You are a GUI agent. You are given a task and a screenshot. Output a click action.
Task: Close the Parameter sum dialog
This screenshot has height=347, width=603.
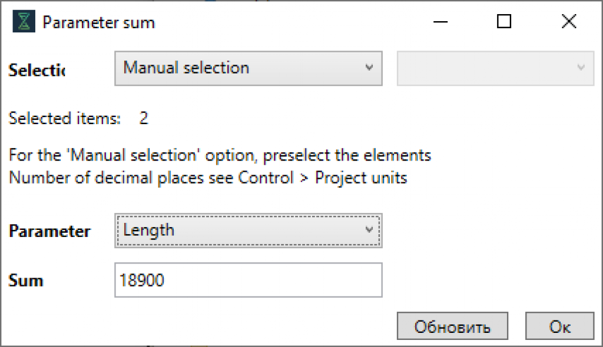tap(569, 22)
